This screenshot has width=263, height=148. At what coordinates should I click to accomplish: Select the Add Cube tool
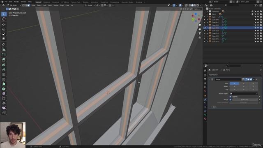point(4,55)
